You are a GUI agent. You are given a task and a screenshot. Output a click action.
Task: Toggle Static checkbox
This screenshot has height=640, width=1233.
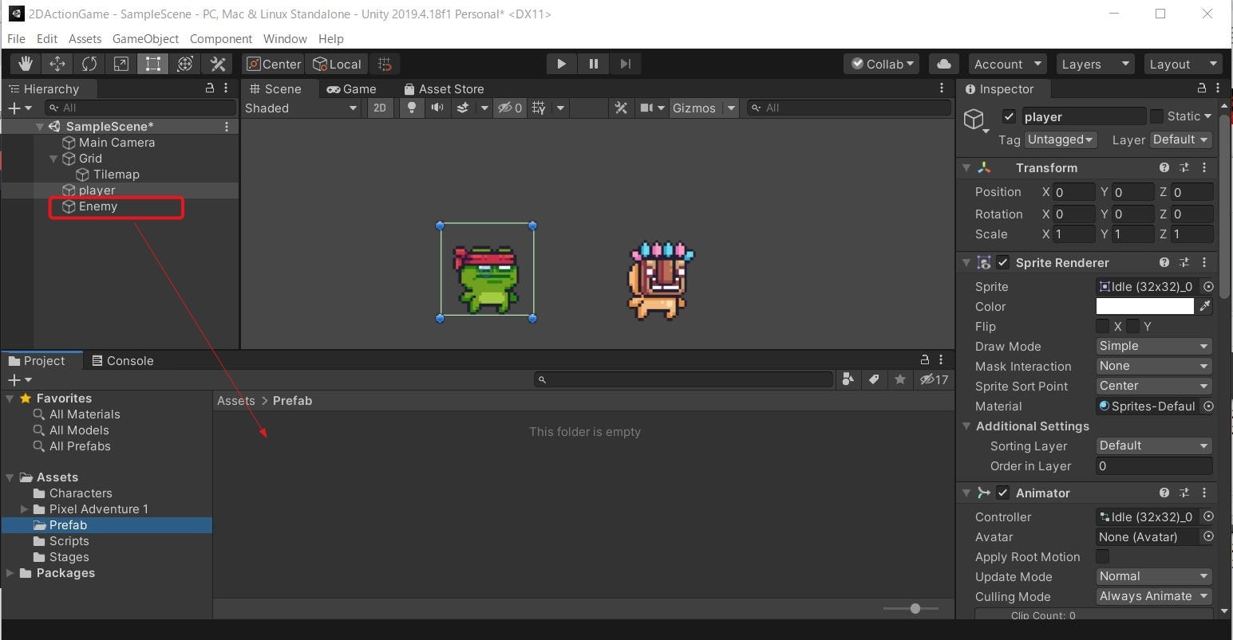coord(1156,116)
